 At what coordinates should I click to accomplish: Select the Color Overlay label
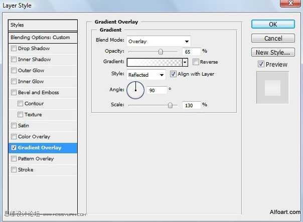pyautogui.click(x=34, y=136)
